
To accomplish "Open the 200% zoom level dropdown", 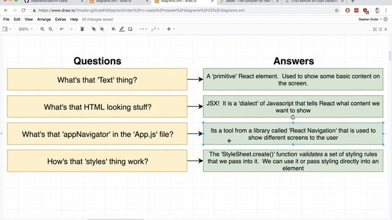I will pos(26,29).
